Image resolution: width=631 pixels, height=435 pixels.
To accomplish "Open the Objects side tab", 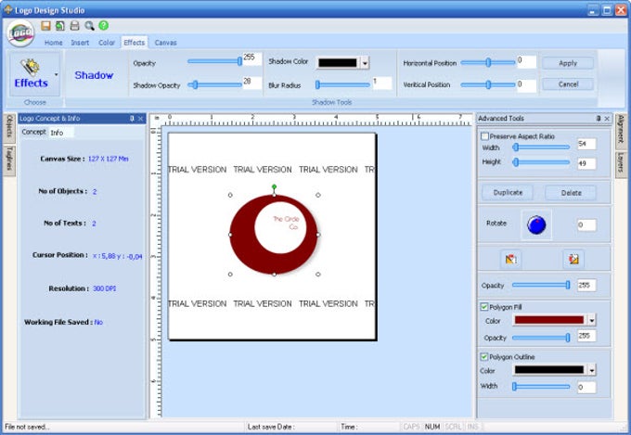I will (9, 127).
